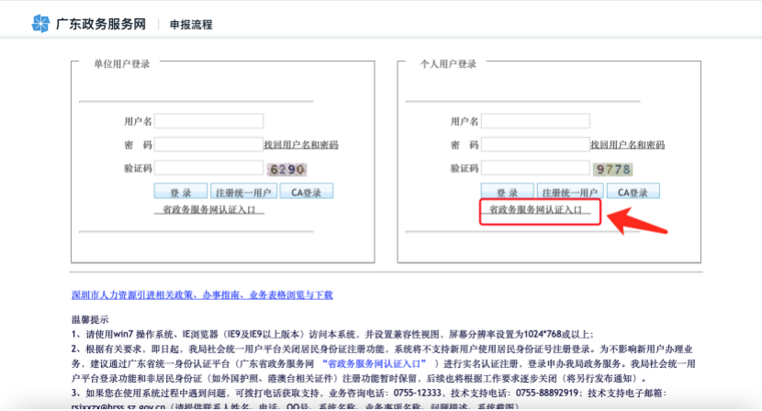Focus the 验证码 field in 单位用户登录

pyautogui.click(x=209, y=168)
